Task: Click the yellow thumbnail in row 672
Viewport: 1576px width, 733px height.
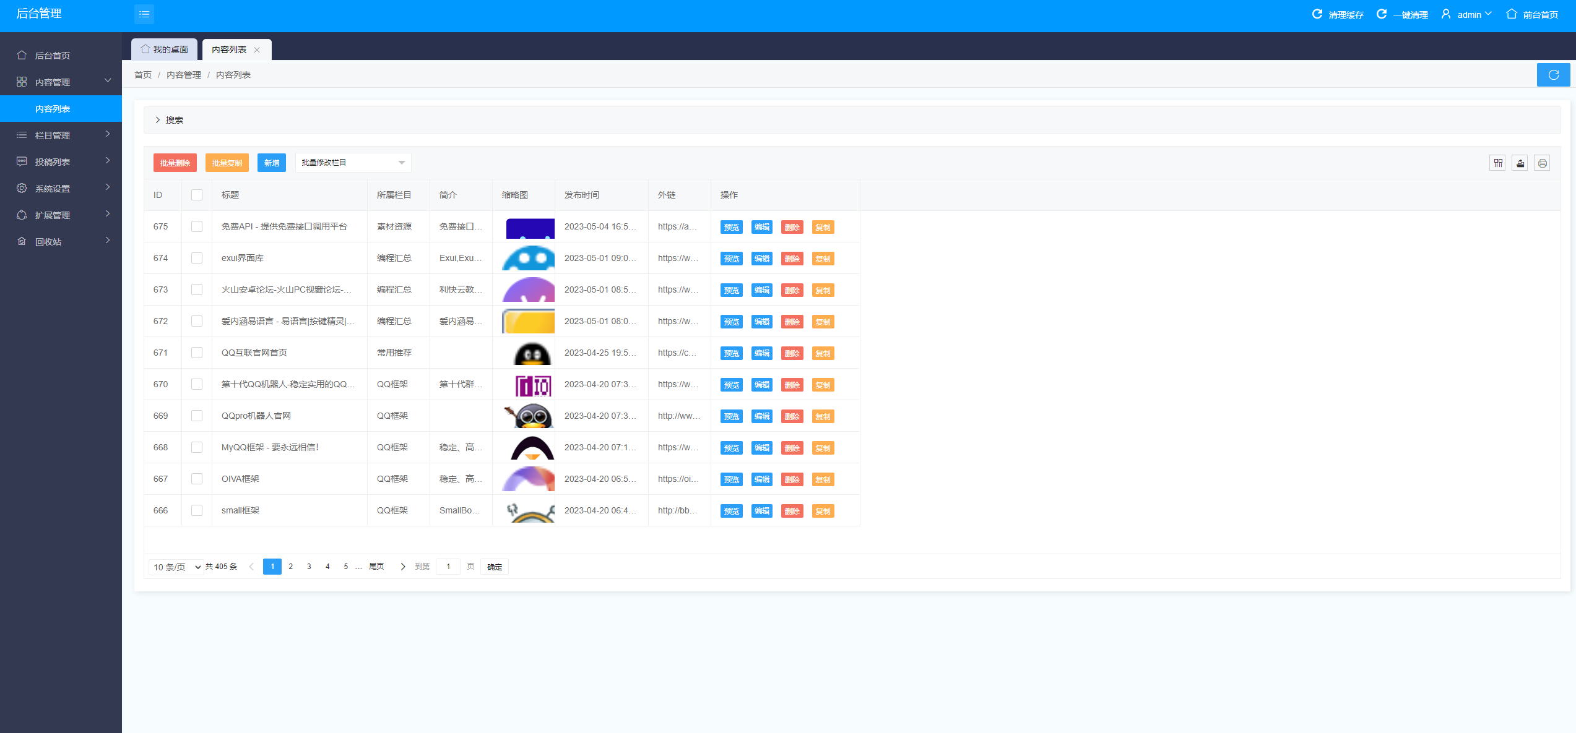Action: click(x=529, y=322)
